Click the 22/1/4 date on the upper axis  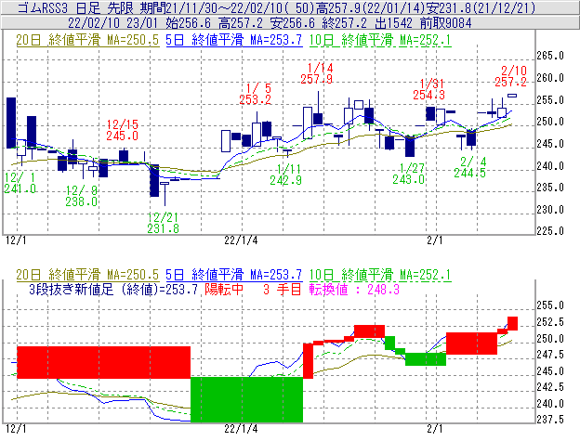click(241, 240)
